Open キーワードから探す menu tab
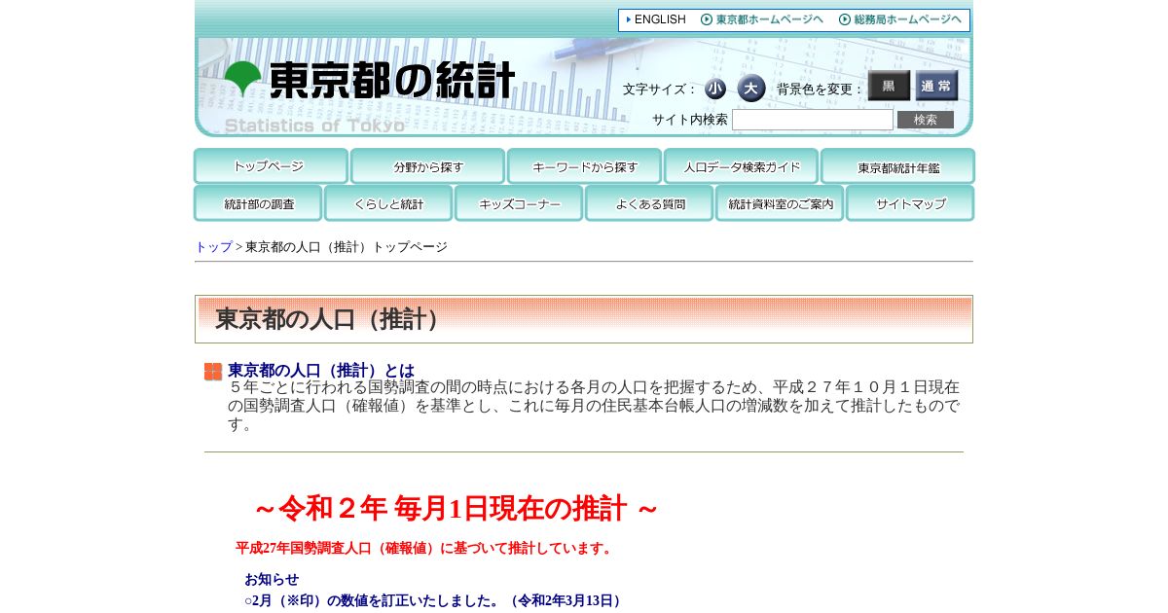The height and width of the screenshot is (613, 1168). click(584, 165)
